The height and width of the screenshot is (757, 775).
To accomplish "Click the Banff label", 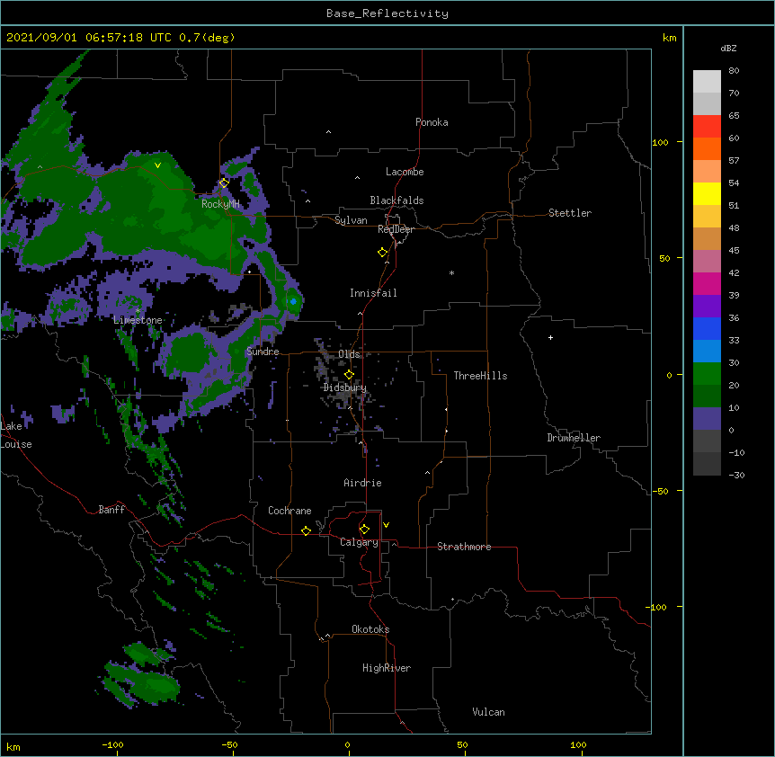I will (x=111, y=510).
